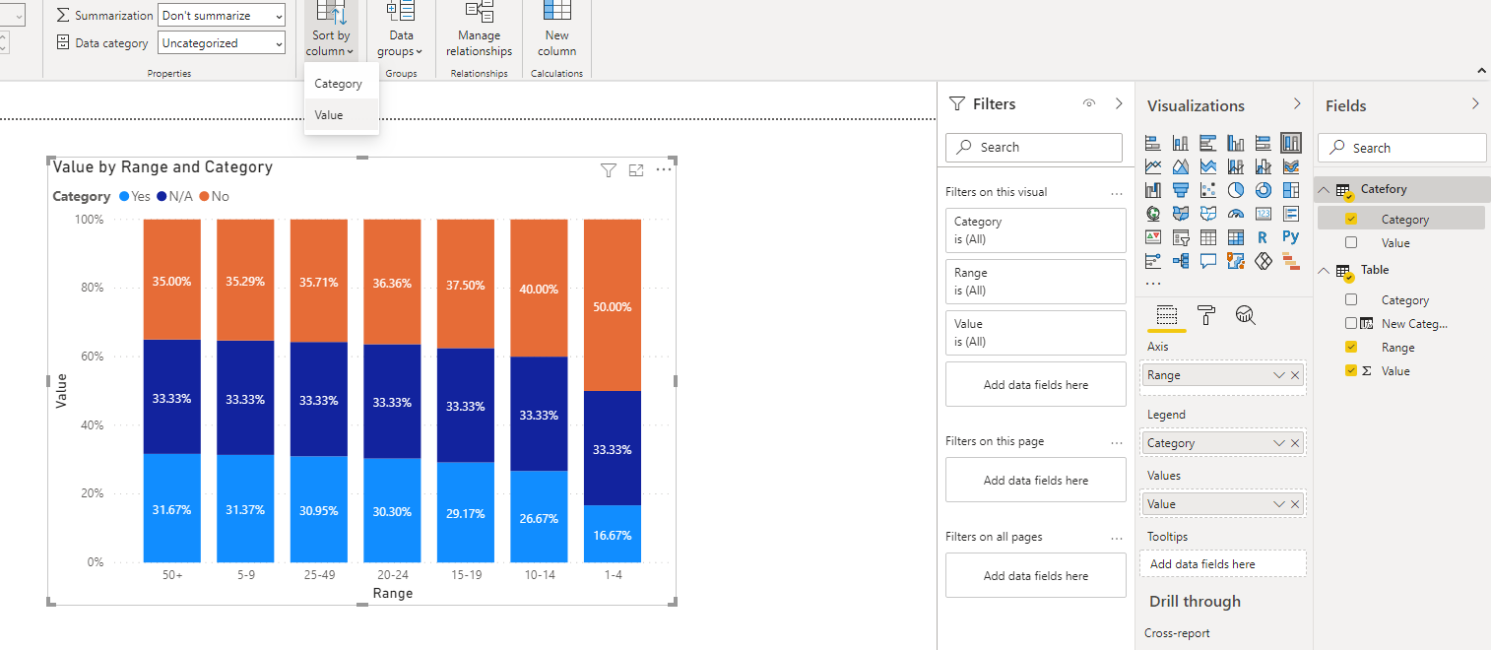Select the Gauge visual
Viewport: 1491px width, 650px height.
click(x=1236, y=214)
